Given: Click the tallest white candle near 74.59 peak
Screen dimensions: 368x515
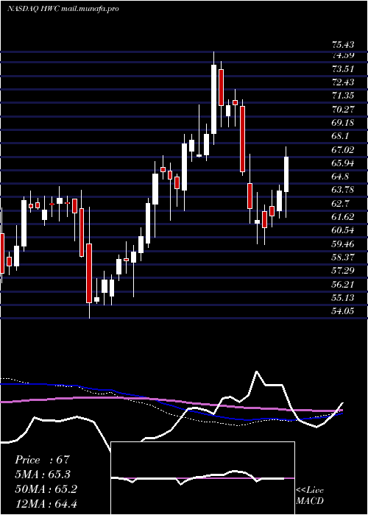Looking at the screenshot, I should (213, 99).
